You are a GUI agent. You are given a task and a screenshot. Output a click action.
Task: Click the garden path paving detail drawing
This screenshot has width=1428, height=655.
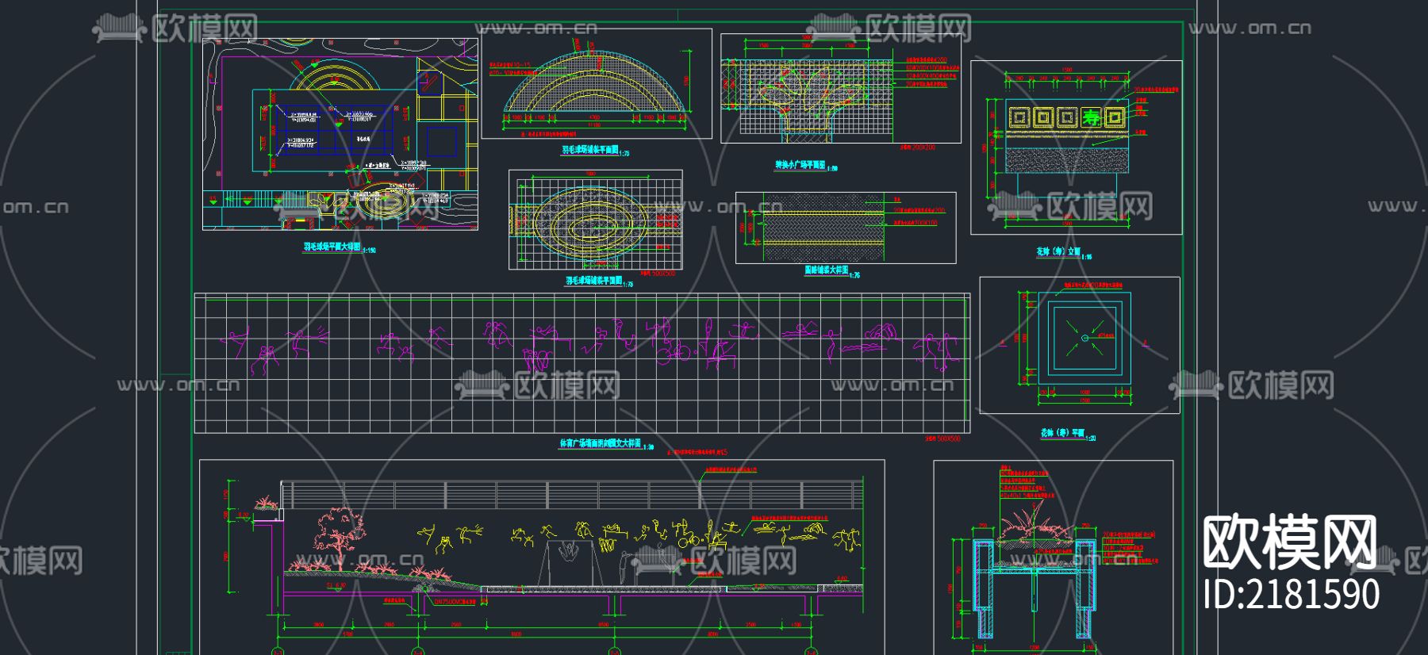(x=846, y=228)
